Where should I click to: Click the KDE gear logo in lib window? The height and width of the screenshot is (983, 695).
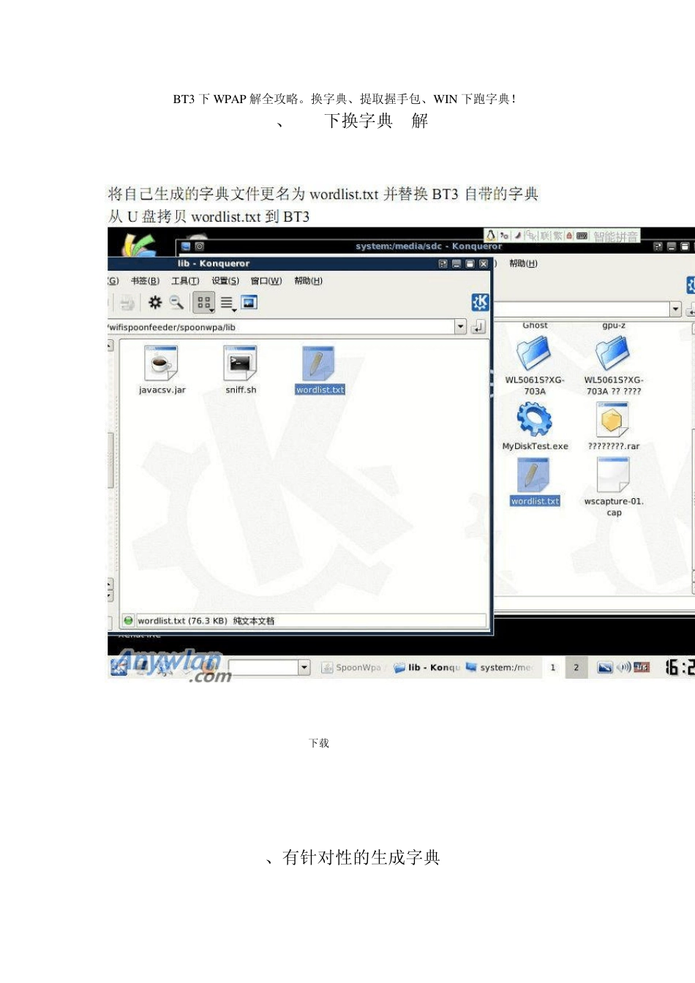480,302
